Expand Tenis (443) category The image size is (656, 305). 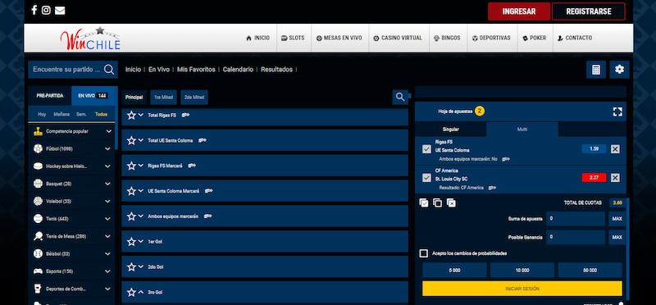pos(108,219)
